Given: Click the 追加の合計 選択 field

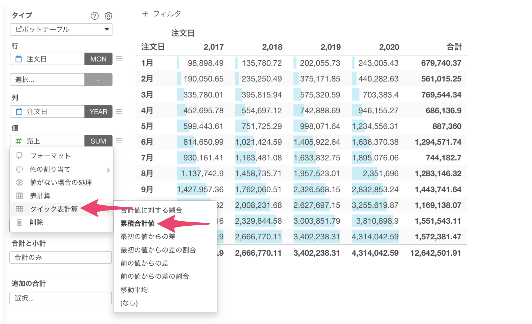Looking at the screenshot, I should 60,298.
